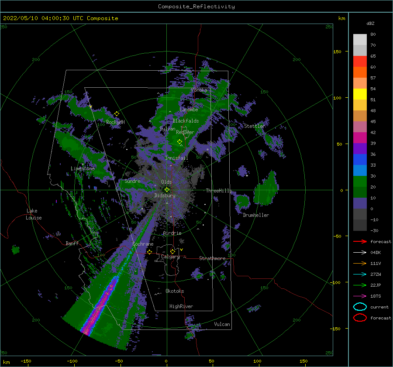Click the Sundre label
This screenshot has width=393, height=367.
tap(132, 181)
